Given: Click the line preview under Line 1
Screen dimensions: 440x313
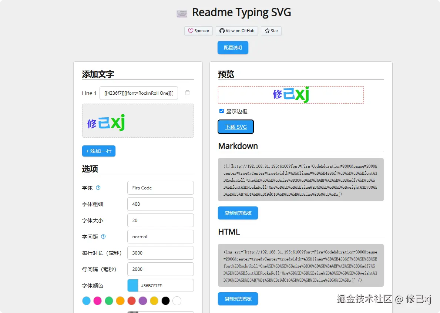Looking at the screenshot, I should pyautogui.click(x=138, y=121).
